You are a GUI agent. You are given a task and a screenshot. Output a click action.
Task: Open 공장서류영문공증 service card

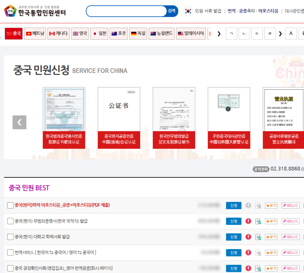tap(284, 118)
